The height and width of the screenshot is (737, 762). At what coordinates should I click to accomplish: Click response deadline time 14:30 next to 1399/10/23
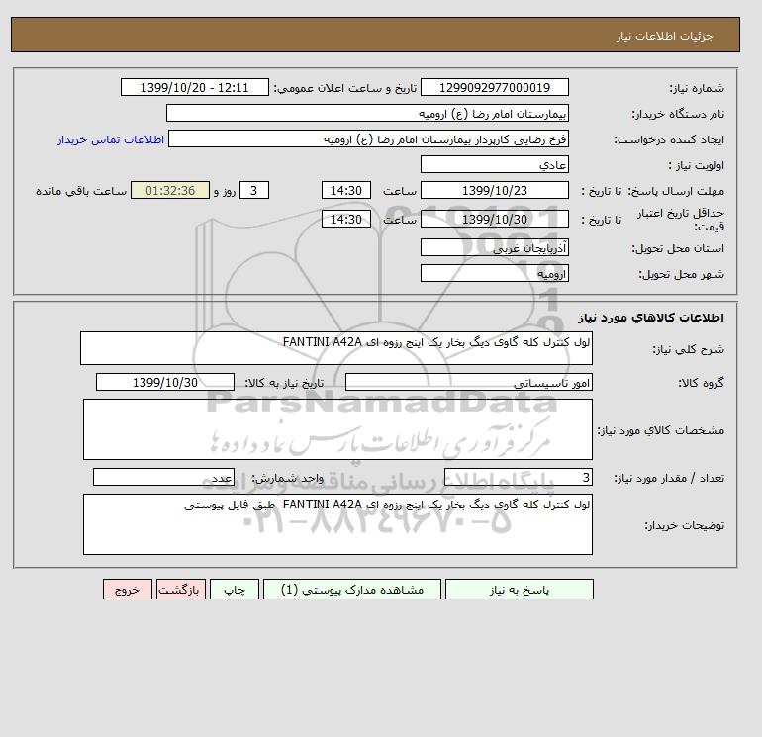coord(346,191)
